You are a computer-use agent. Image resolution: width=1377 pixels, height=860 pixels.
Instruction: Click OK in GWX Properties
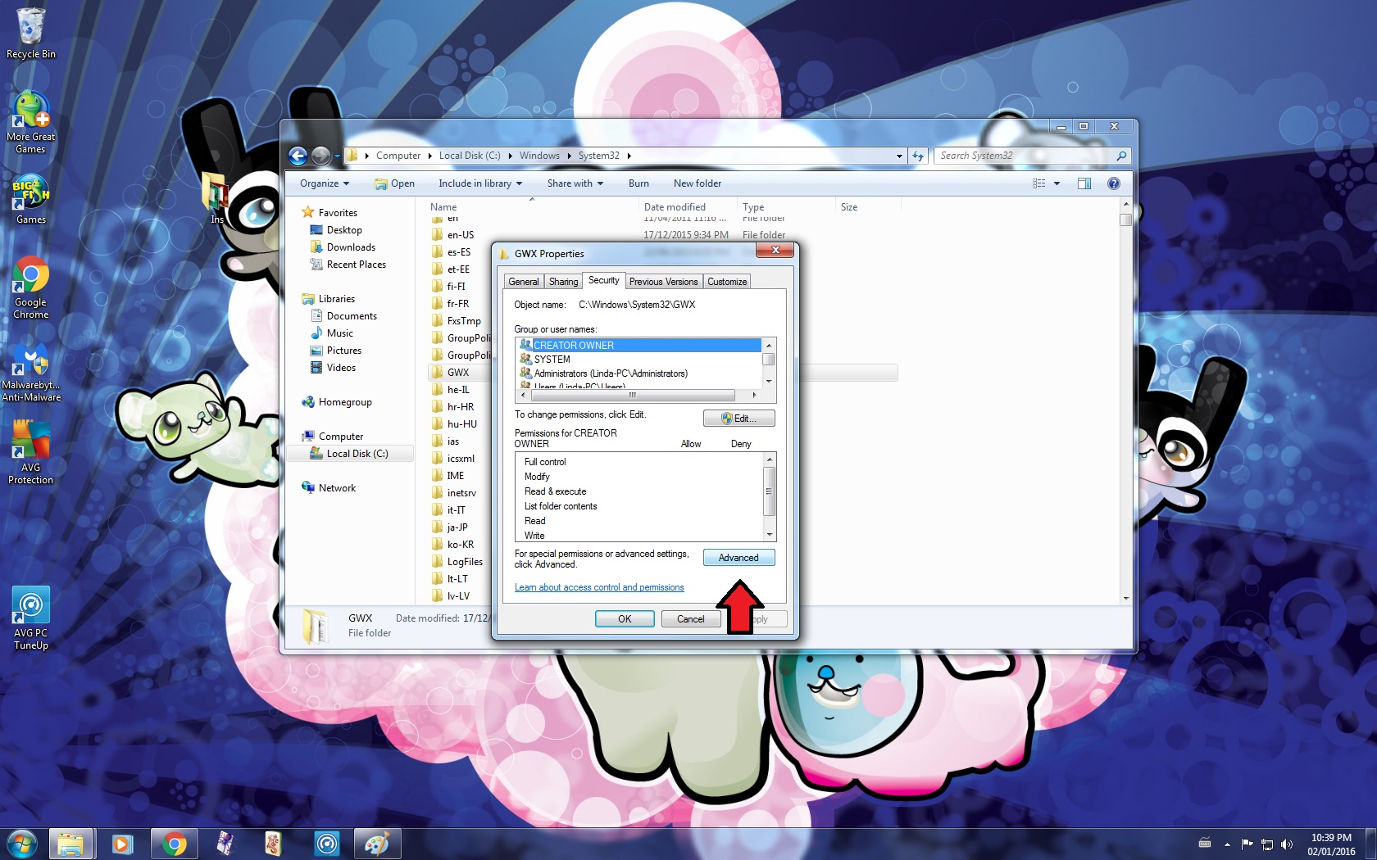click(625, 619)
